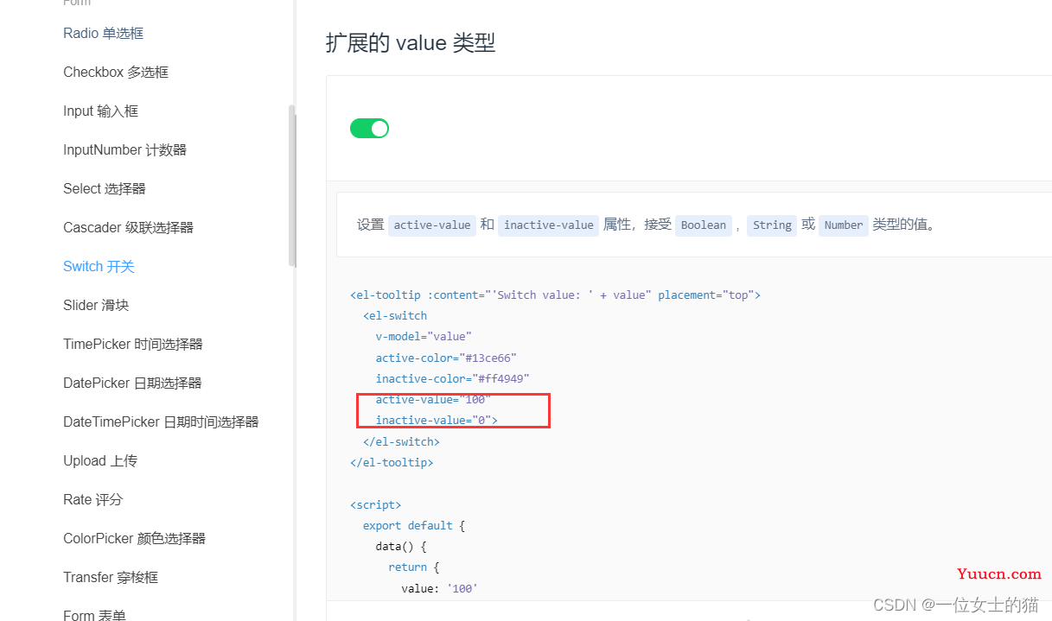Navigate to Transfer 穿梭框
This screenshot has width=1052, height=621.
pyautogui.click(x=111, y=578)
